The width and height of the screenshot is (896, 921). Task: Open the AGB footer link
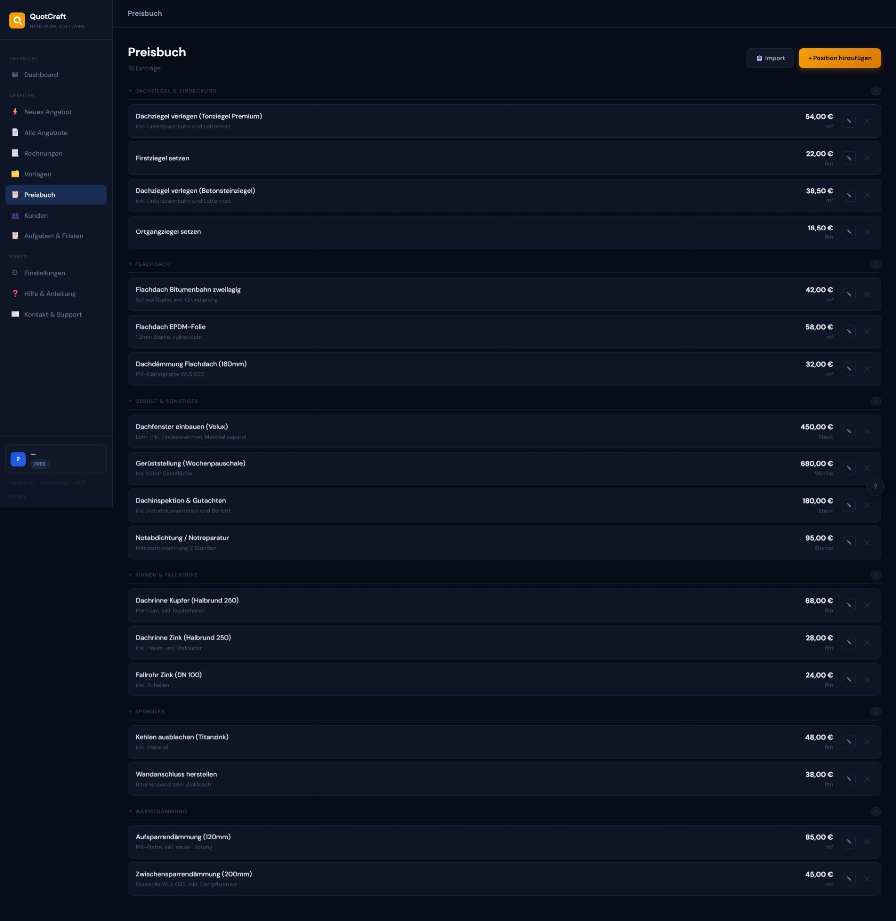80,483
